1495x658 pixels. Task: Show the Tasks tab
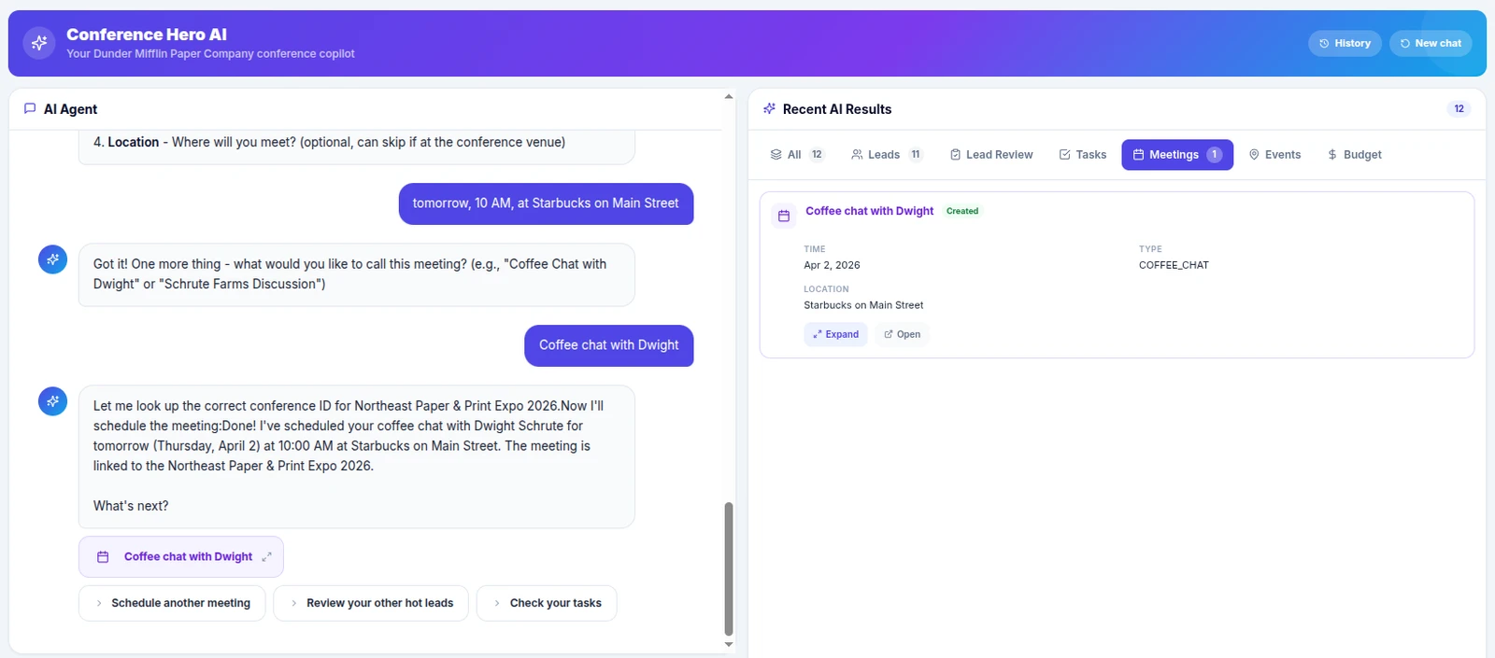point(1082,155)
